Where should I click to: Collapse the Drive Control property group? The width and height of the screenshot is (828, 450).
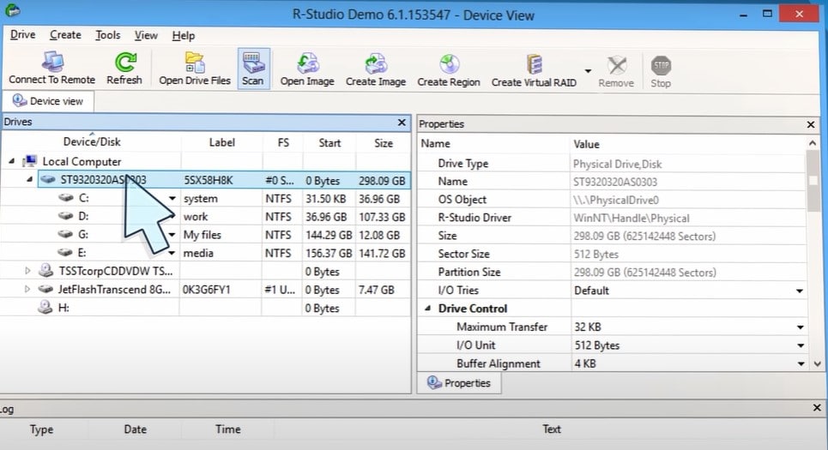coord(428,308)
